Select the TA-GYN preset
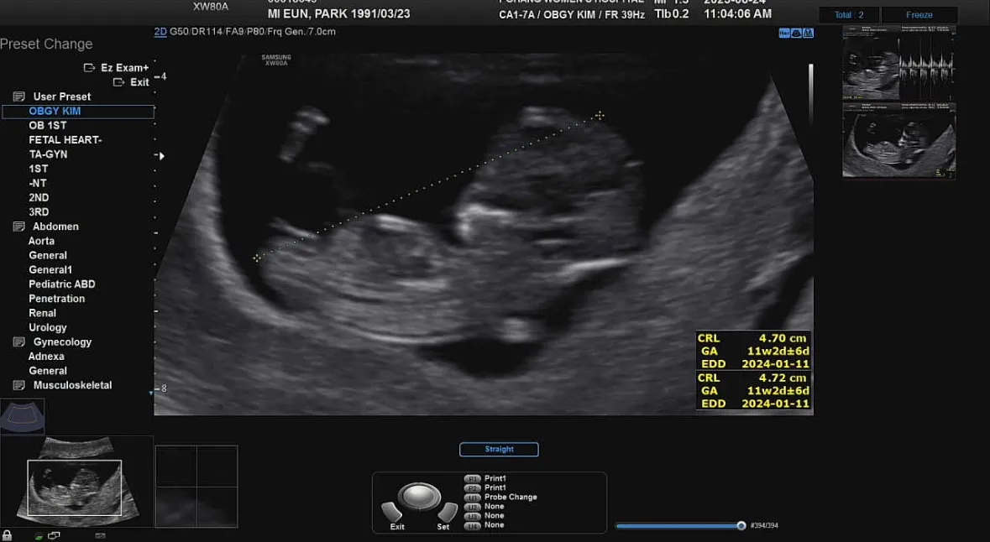 point(48,154)
